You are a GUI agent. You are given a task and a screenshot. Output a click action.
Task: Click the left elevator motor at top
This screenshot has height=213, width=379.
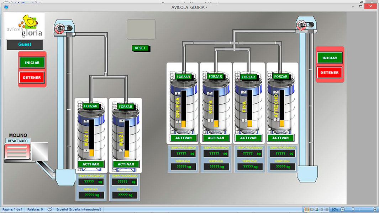64,28
